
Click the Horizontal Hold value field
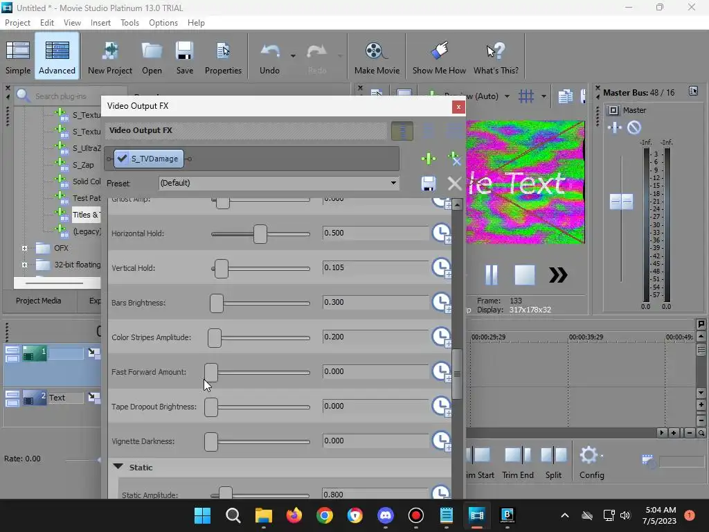click(375, 233)
